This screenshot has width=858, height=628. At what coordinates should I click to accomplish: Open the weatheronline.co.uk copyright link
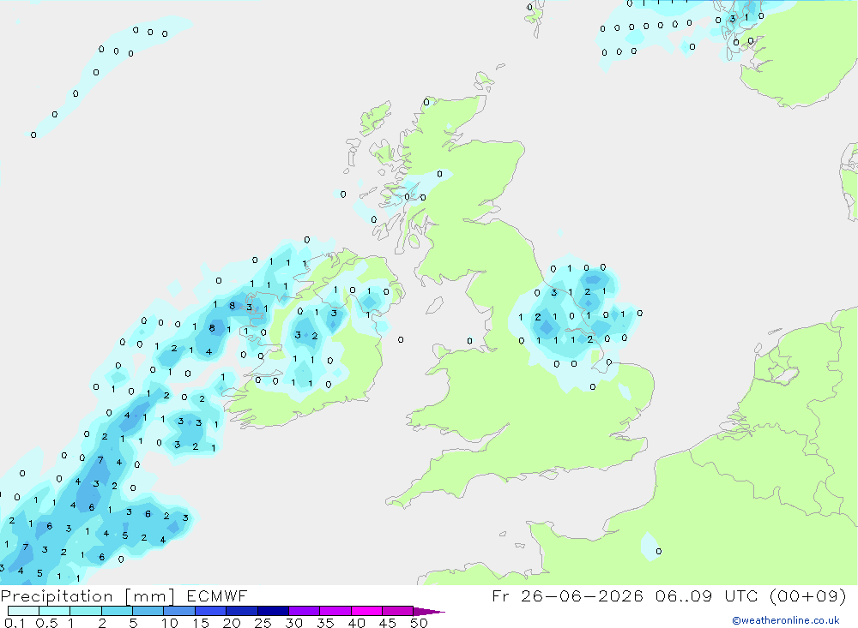785,620
